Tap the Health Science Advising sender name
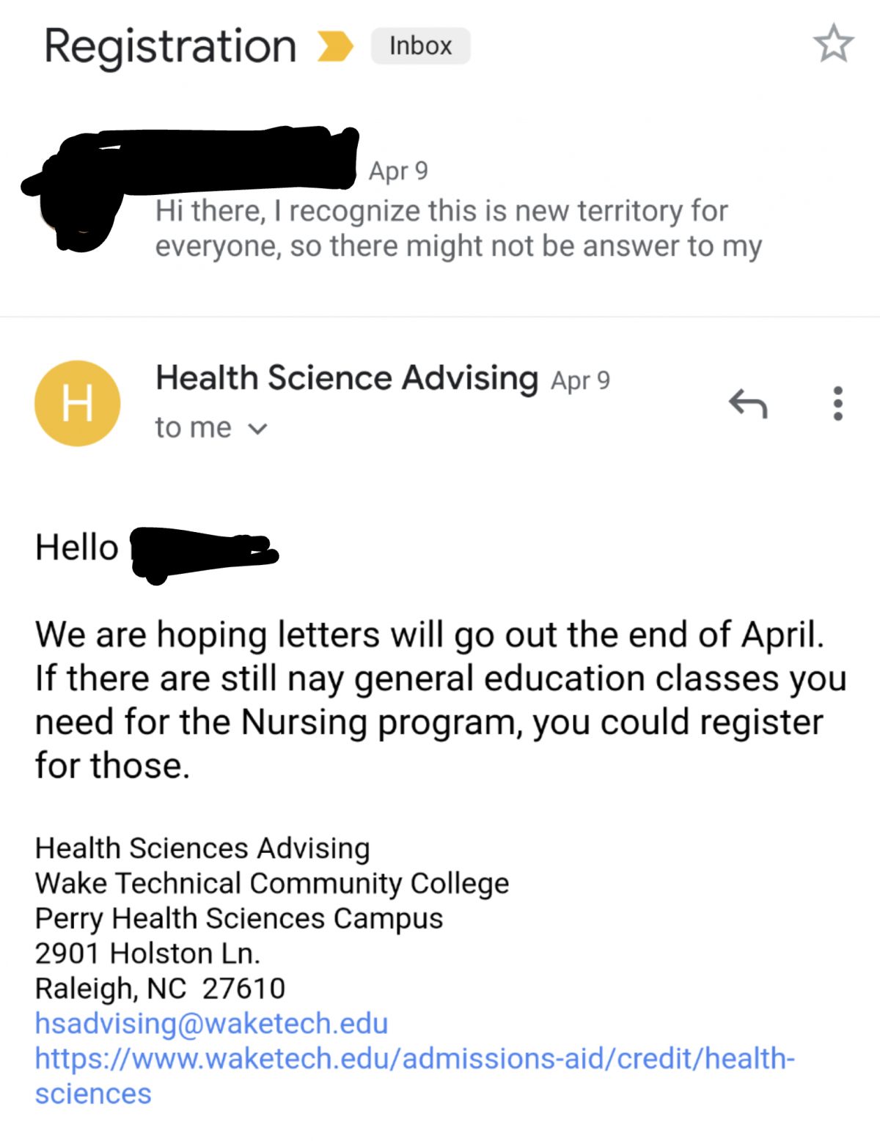Viewport: 880px width, 1141px height. click(347, 378)
